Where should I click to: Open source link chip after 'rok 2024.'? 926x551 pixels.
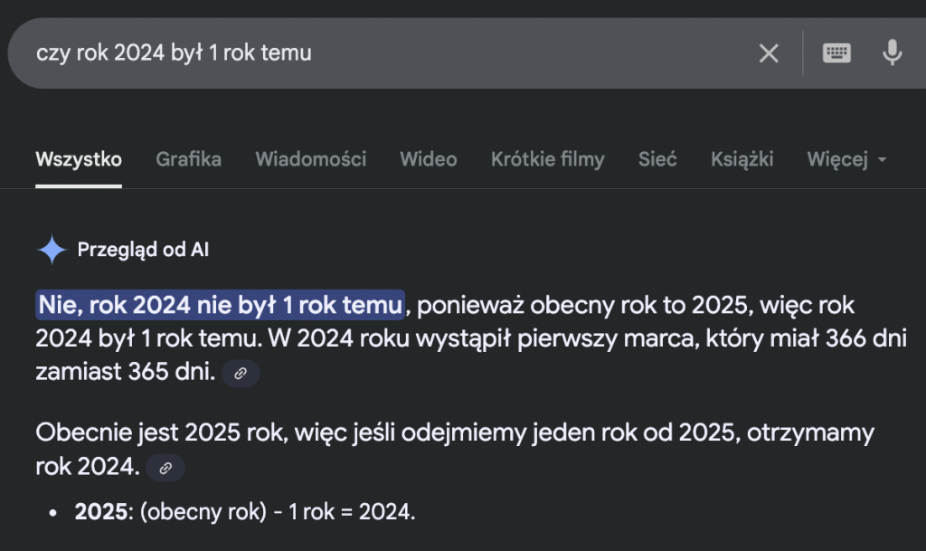[x=165, y=468]
